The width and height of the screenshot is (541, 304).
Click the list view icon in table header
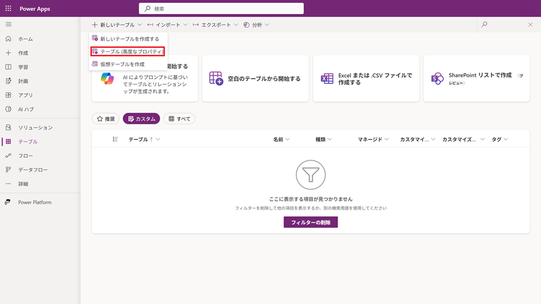pyautogui.click(x=115, y=139)
